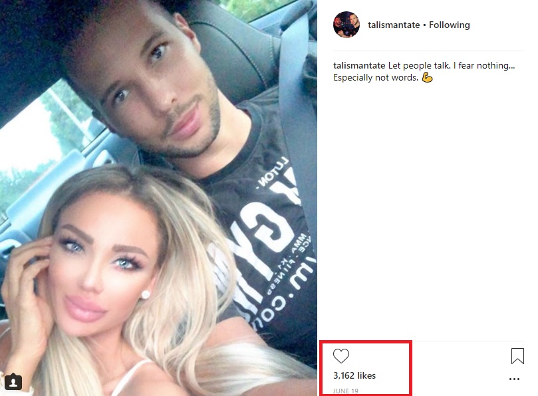538x396 pixels.
Task: Open talismantate username in post header
Action: (x=394, y=25)
